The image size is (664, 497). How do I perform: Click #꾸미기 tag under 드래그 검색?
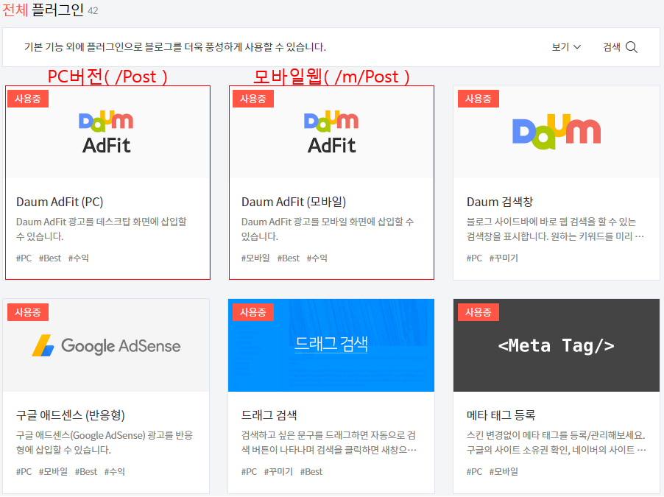point(278,471)
